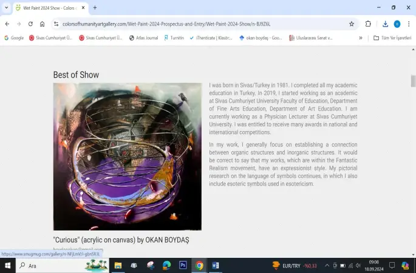Open the Chrome three-dot menu
This screenshot has width=416, height=273.
point(409,24)
